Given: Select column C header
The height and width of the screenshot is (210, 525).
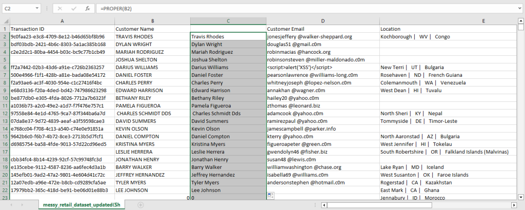Looking at the screenshot, I should click(228, 21).
